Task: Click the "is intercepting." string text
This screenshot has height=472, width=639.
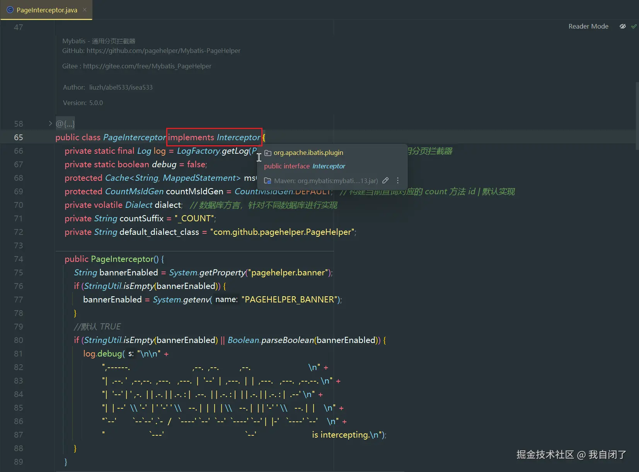Action: click(340, 435)
